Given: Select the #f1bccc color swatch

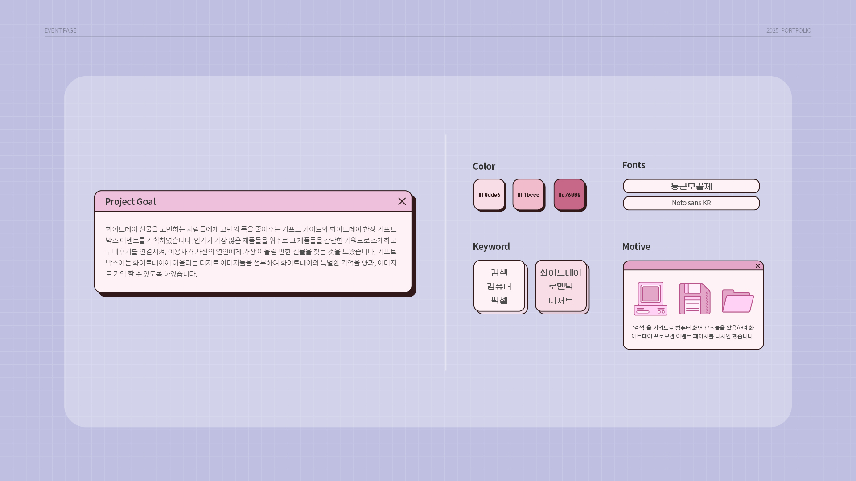Looking at the screenshot, I should pos(528,195).
